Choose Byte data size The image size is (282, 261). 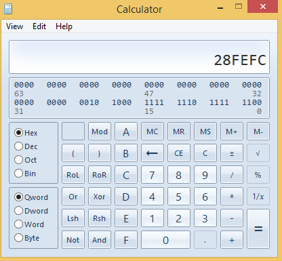(26, 238)
